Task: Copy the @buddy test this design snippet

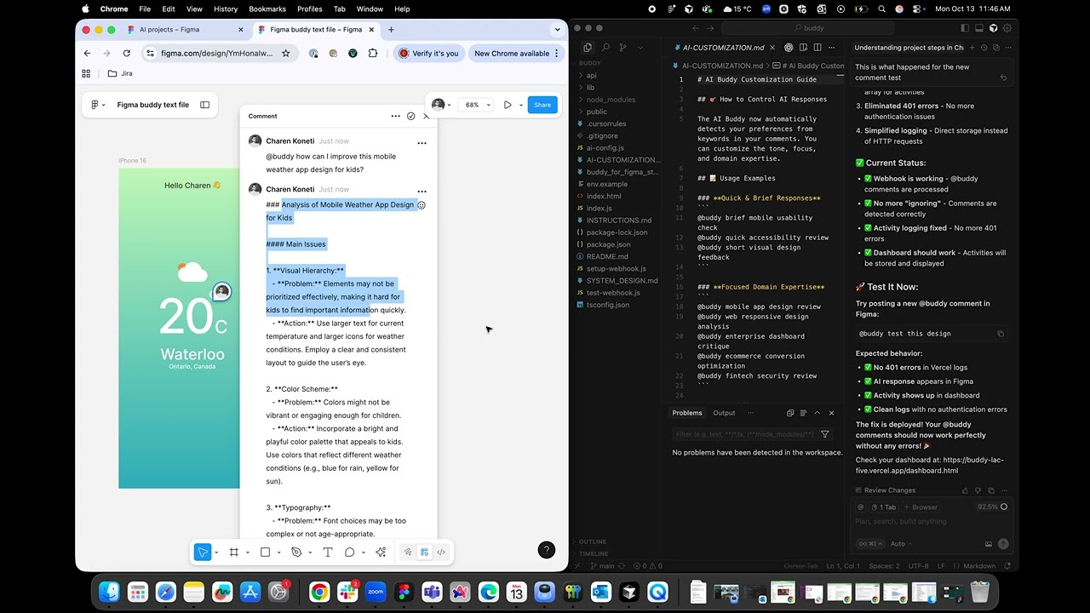Action: [x=1001, y=334]
